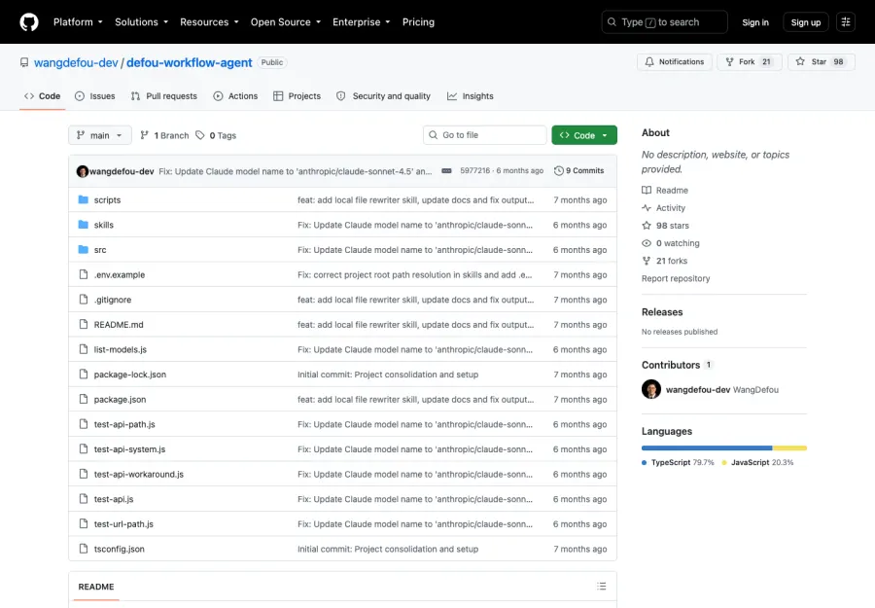The height and width of the screenshot is (608, 875).
Task: Switch to the Security and quality tab
Action: pos(383,96)
